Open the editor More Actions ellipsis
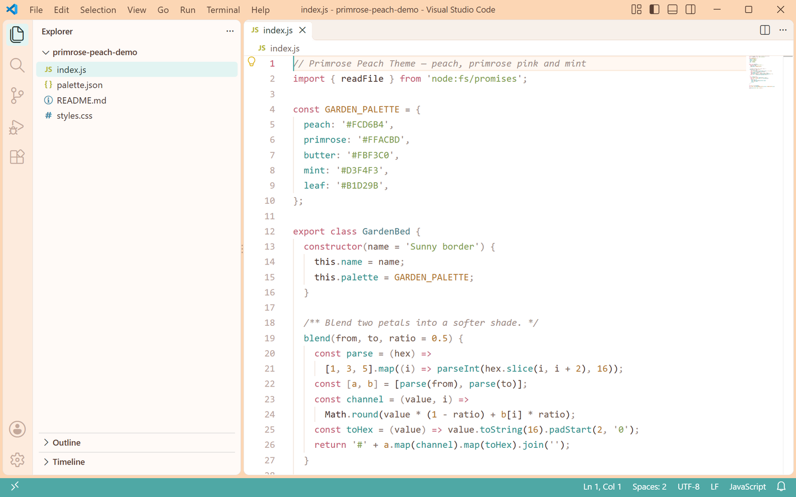This screenshot has width=796, height=497. click(783, 30)
